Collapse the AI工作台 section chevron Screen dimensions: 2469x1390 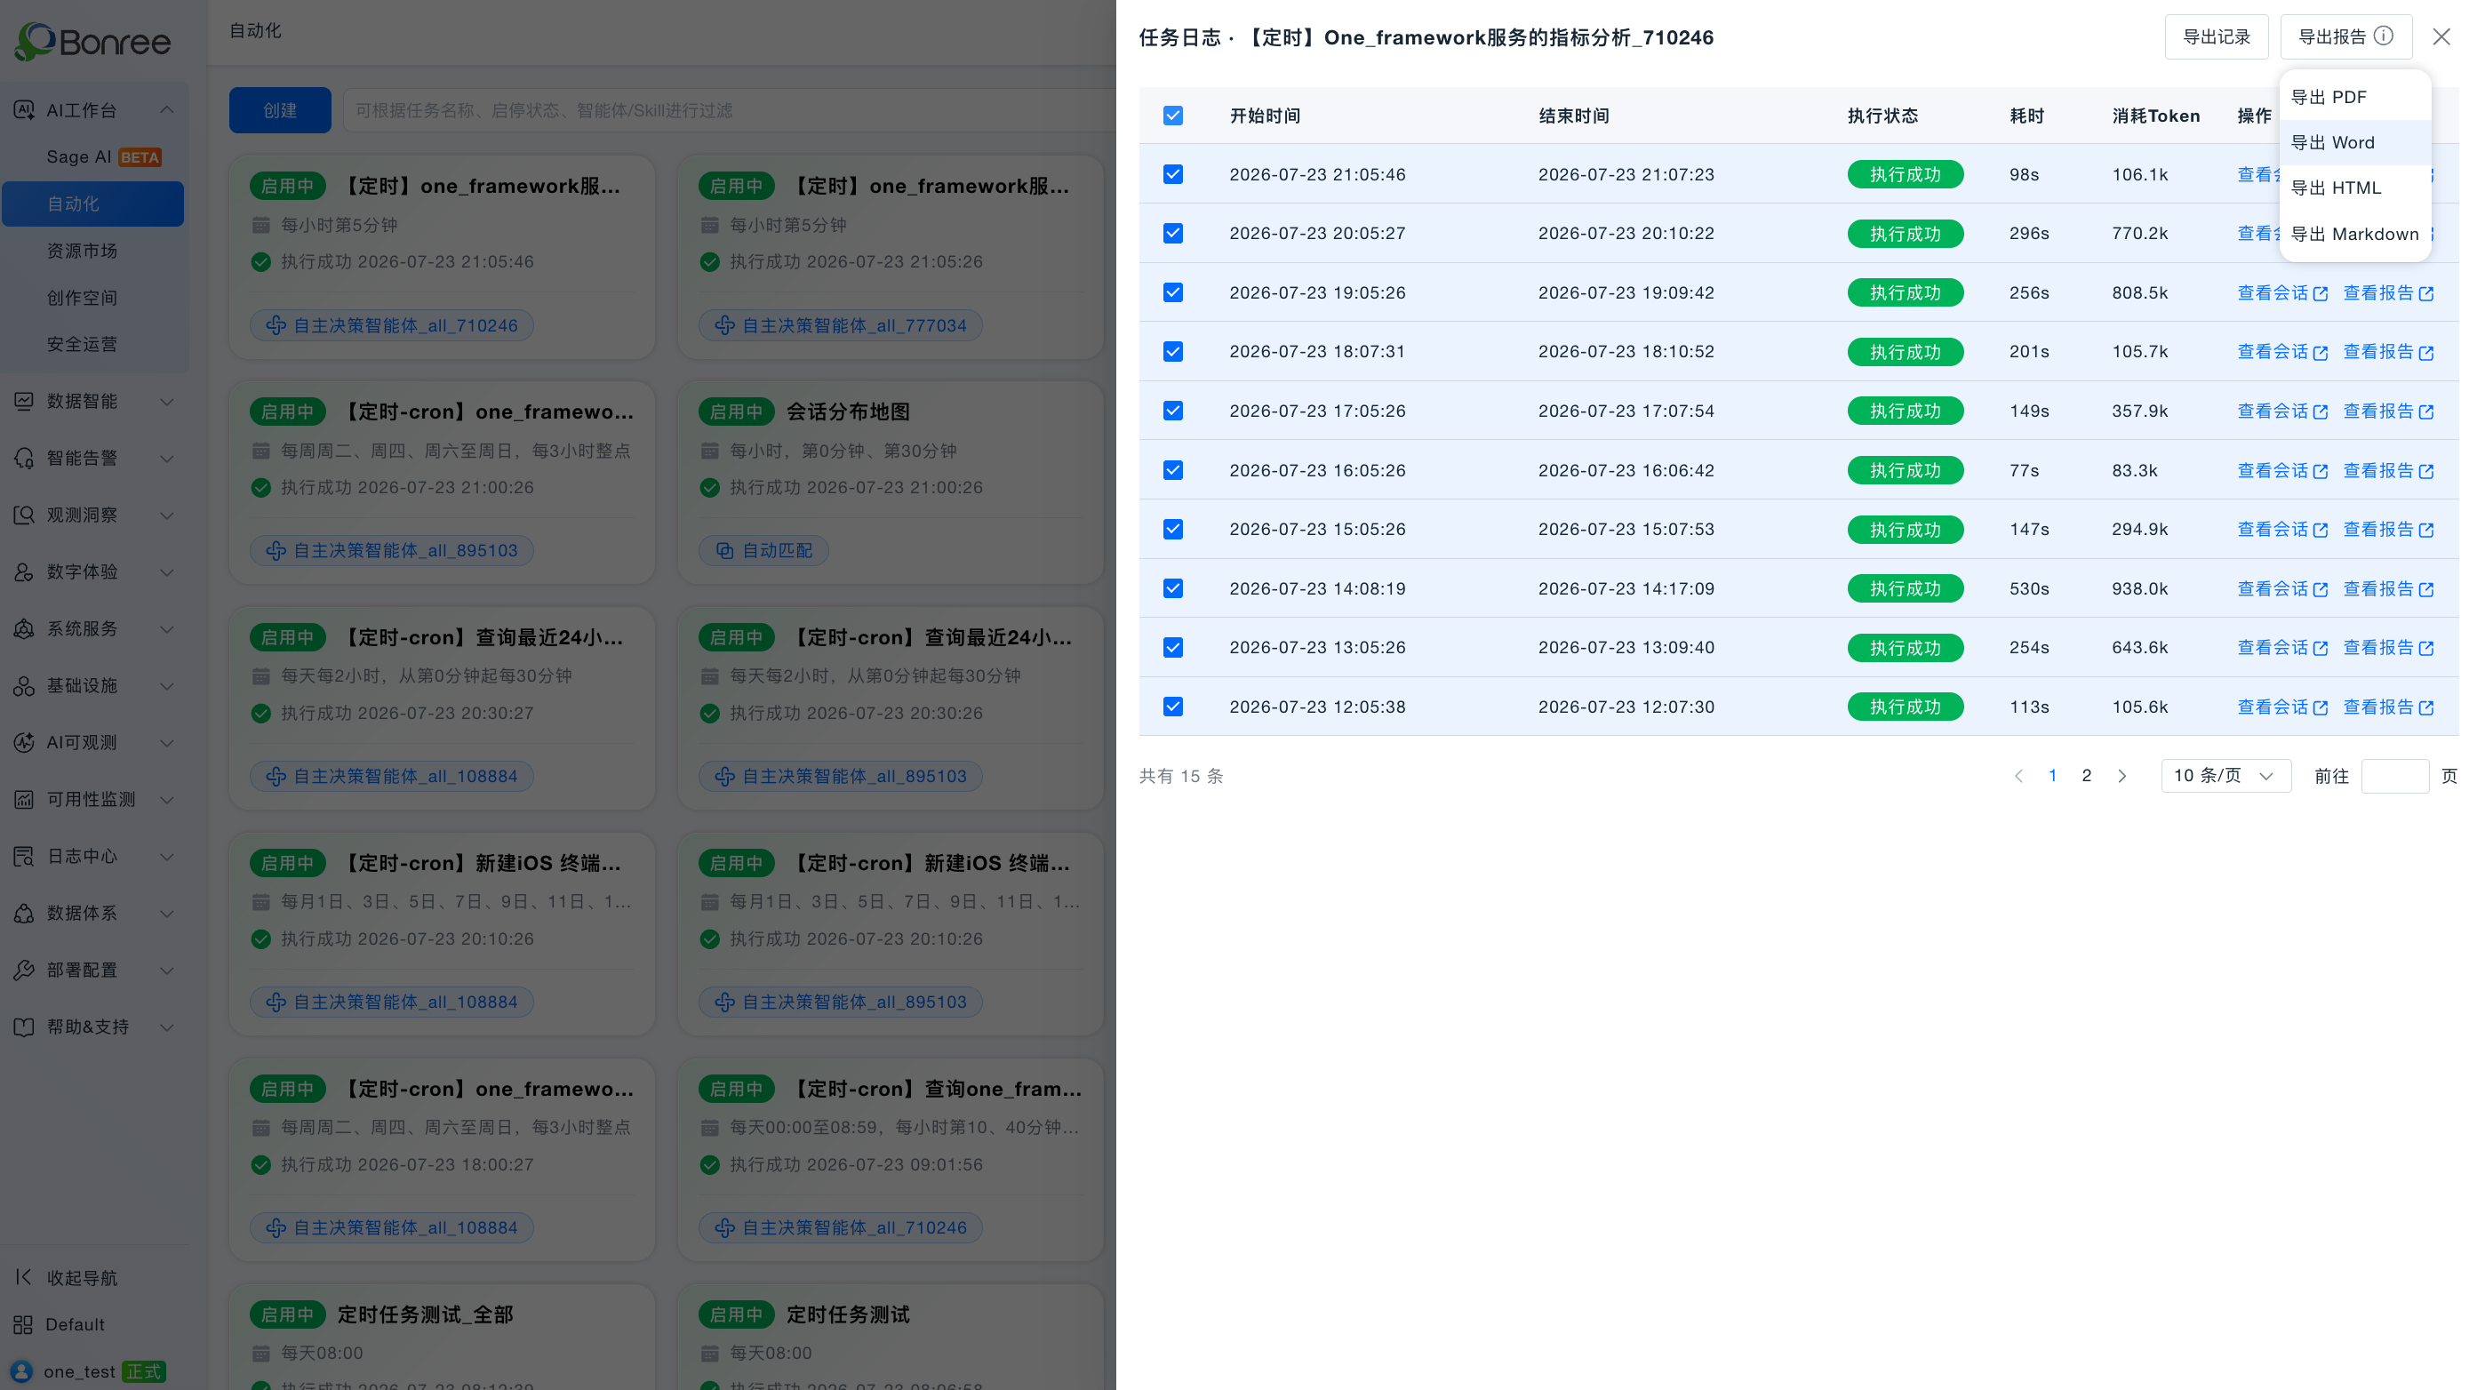[x=167, y=110]
